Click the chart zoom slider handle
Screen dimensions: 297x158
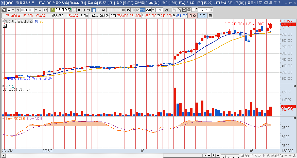pyautogui.click(x=225, y=155)
